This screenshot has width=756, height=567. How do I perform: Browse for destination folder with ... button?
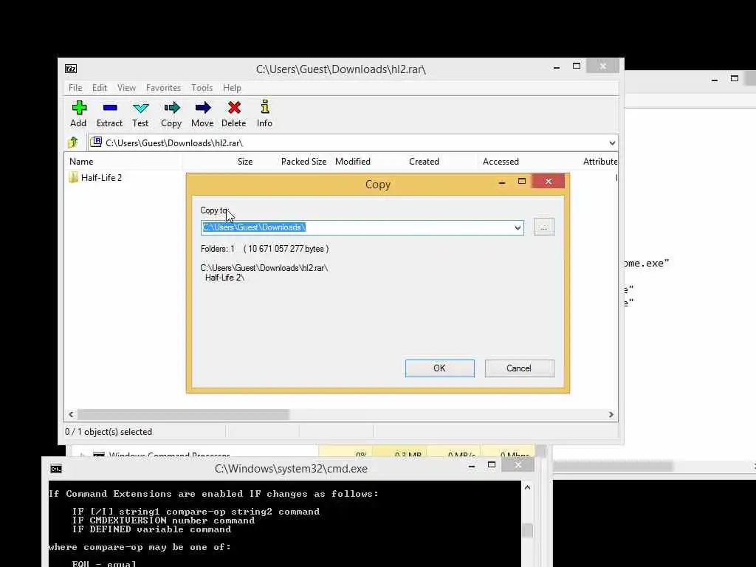544,227
